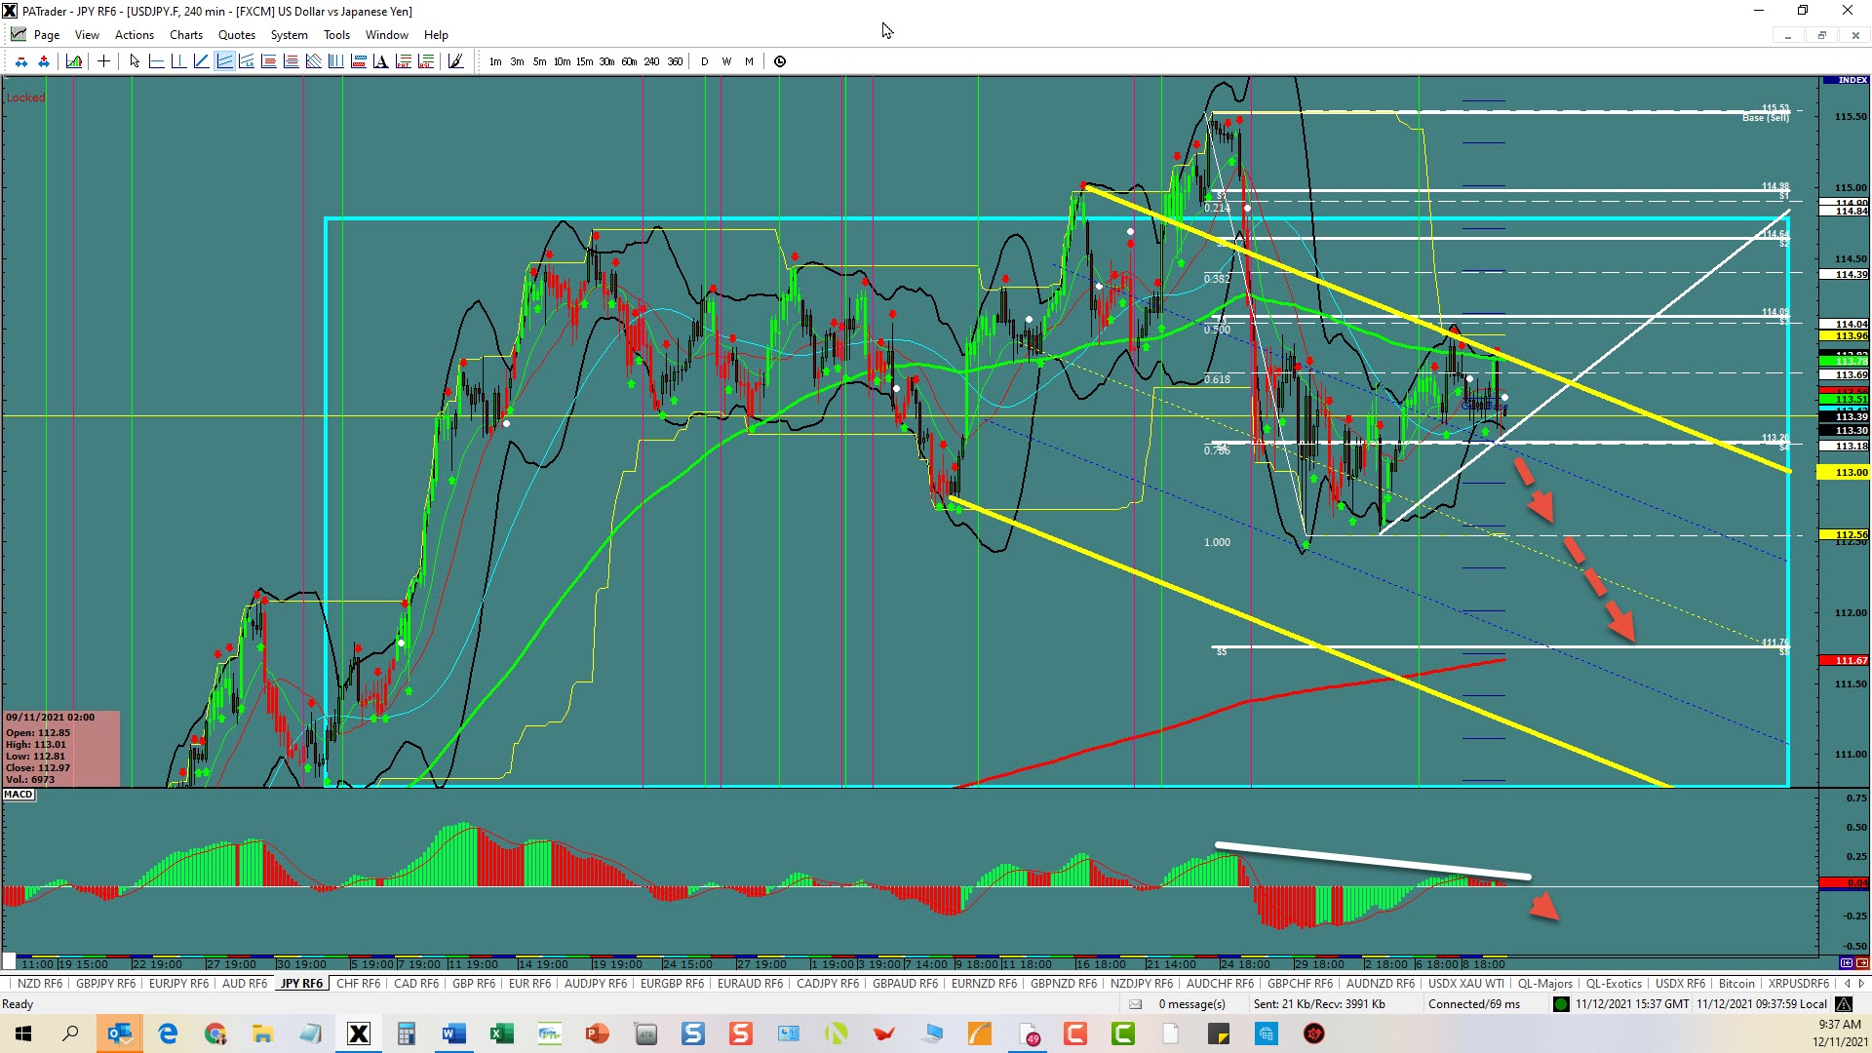The width and height of the screenshot is (1872, 1053).
Task: Open the Page menu
Action: (46, 34)
